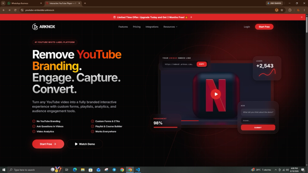The width and height of the screenshot is (308, 173).
Task: Click Start Free in the header
Action: pos(264,27)
